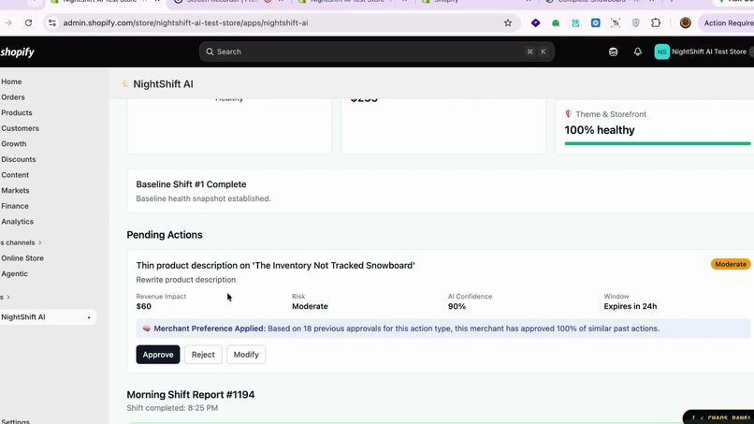The width and height of the screenshot is (754, 424).
Task: Click 'Shift completed: 8:25 PM' text
Action: (172, 408)
